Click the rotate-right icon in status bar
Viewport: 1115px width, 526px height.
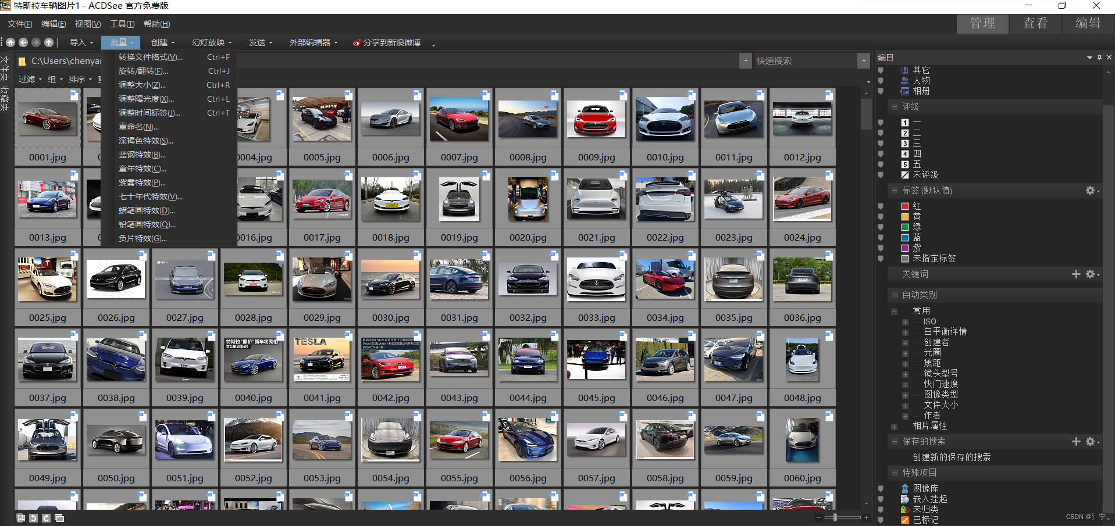47,518
